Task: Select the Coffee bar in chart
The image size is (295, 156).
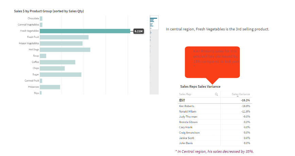Action: 57,62
